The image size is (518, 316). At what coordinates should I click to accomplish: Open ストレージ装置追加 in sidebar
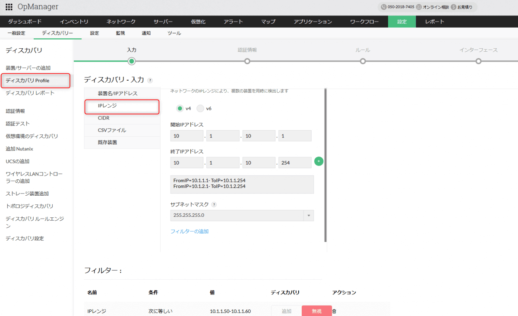(27, 194)
